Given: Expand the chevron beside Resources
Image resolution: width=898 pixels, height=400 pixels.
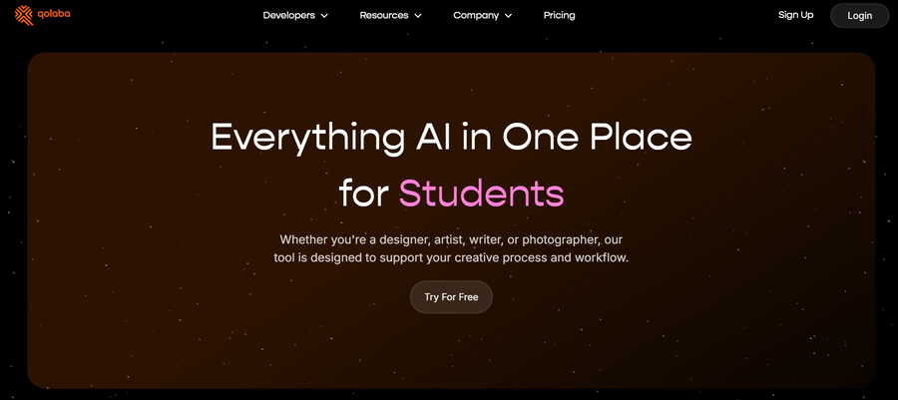Looking at the screenshot, I should click(418, 16).
